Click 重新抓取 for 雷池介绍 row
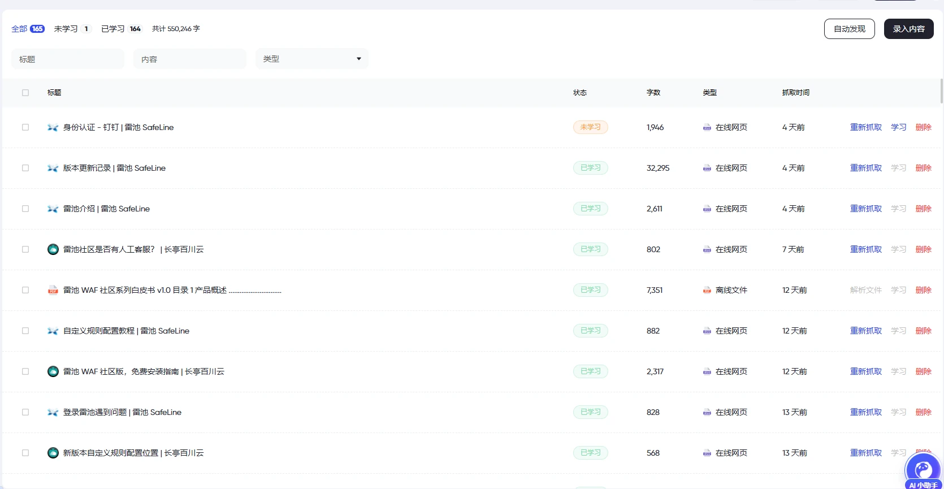This screenshot has width=944, height=489. (x=866, y=209)
